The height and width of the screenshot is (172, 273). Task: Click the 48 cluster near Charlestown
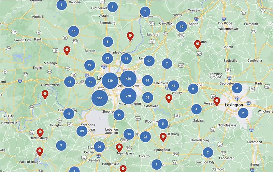pos(126,58)
